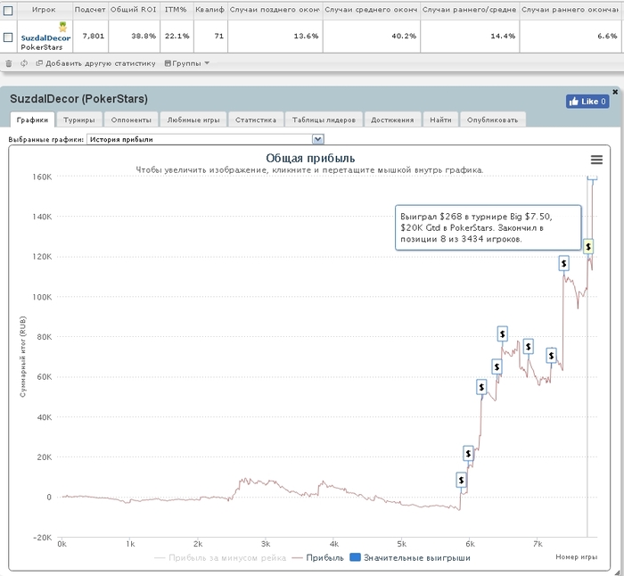Image resolution: width=624 pixels, height=576 pixels.
Task: Switch to the 'Графики' tab
Action: pos(32,119)
